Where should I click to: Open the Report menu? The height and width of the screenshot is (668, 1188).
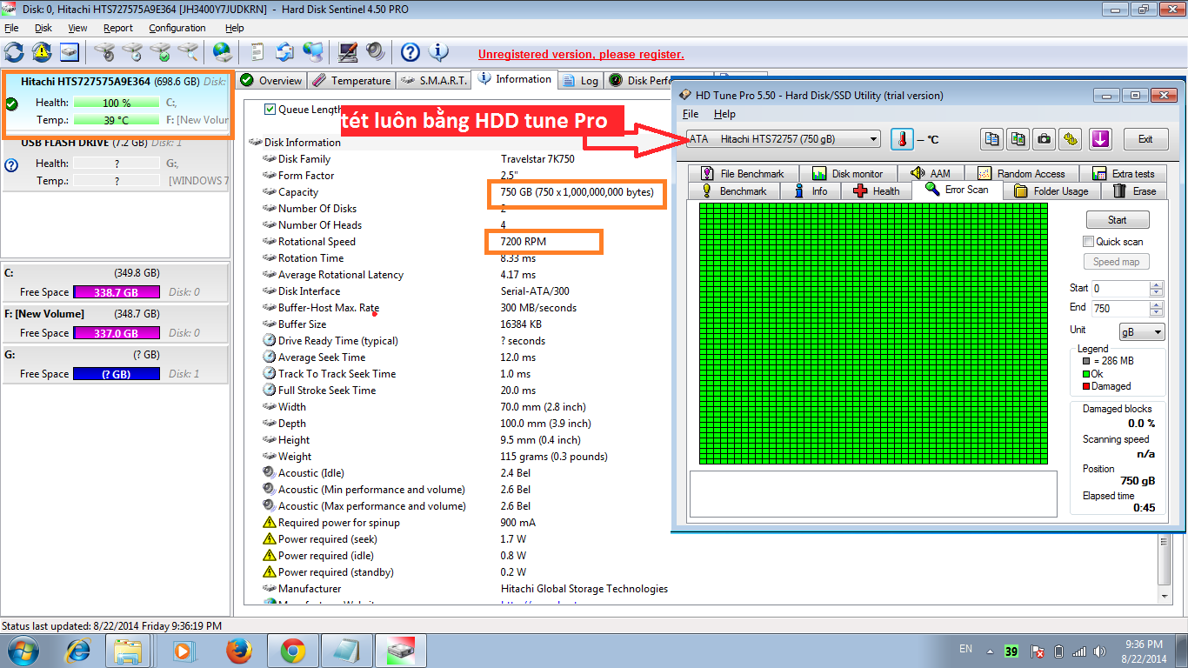[x=118, y=28]
